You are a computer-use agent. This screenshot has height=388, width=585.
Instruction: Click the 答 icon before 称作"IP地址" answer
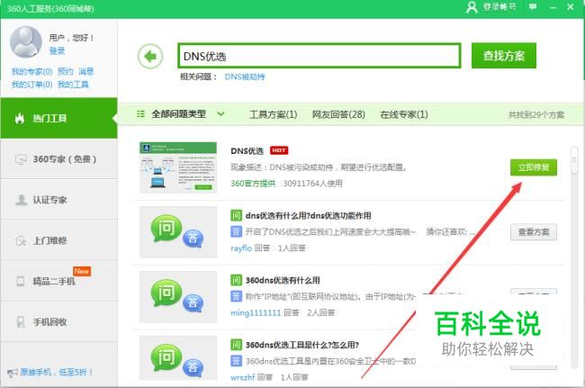coord(236,296)
